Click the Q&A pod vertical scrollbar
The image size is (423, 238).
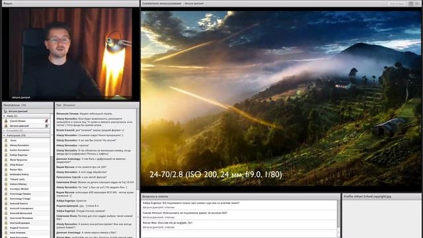[339, 219]
